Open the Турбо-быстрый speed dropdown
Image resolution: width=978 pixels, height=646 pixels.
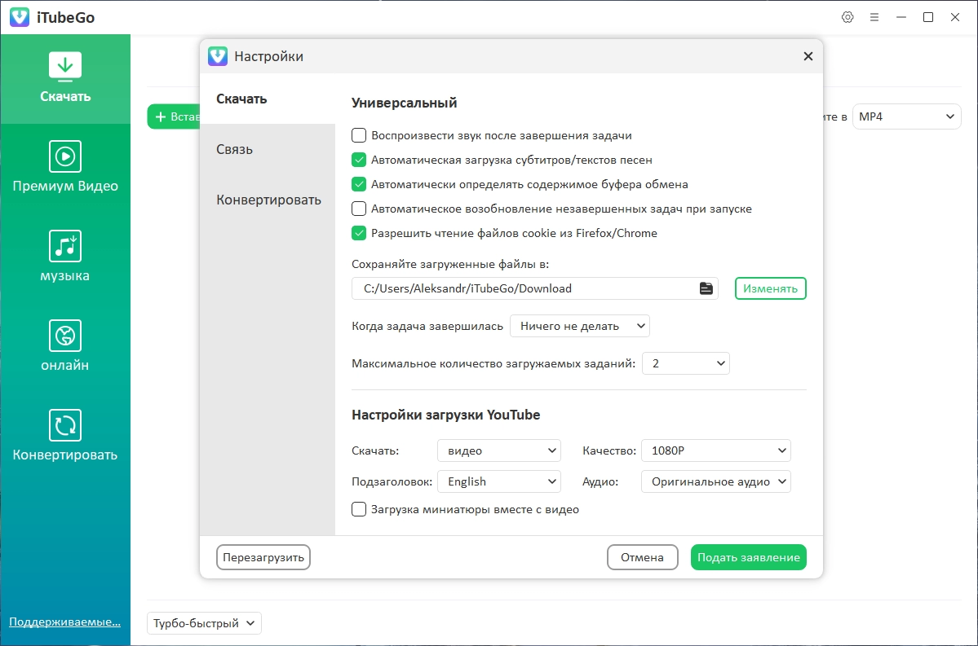coord(204,623)
